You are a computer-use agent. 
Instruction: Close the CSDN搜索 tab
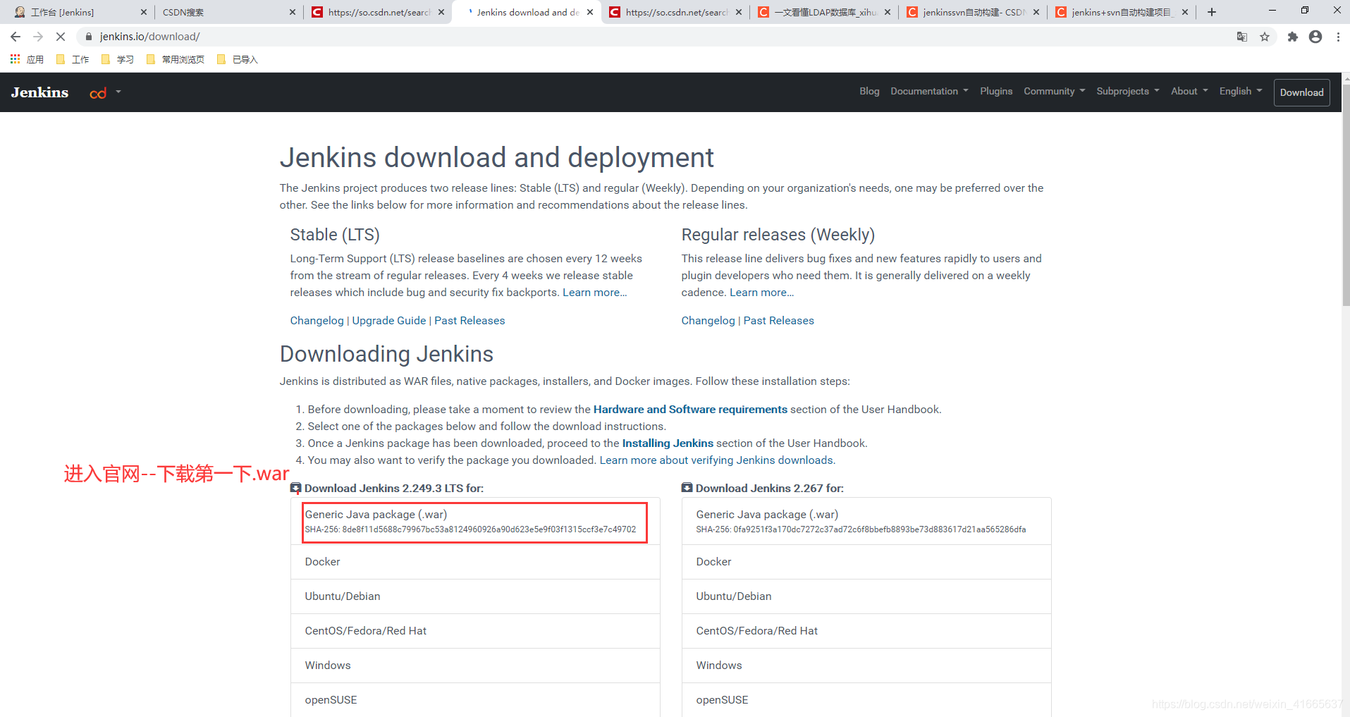(293, 12)
